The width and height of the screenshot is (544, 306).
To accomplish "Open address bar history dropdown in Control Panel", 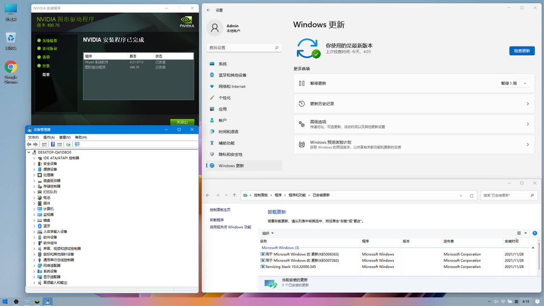I will pos(461,195).
